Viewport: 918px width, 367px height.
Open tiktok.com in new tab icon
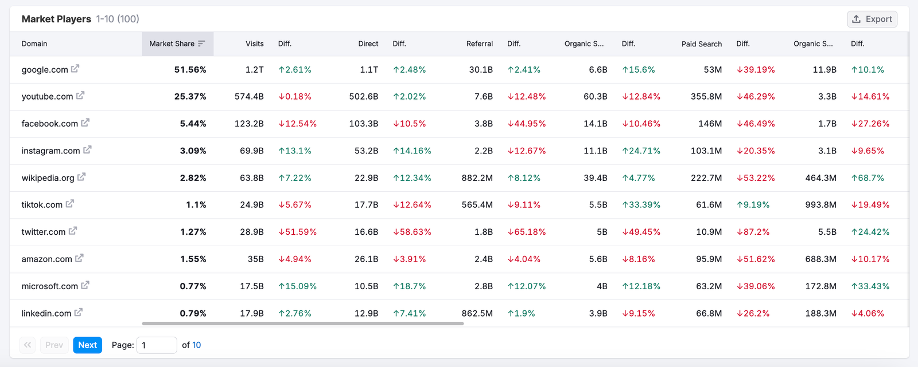[x=69, y=204]
